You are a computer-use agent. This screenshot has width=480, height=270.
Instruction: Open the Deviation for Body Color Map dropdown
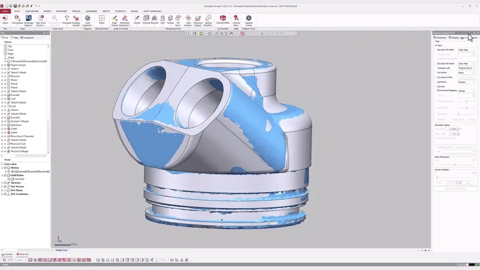tap(466, 50)
